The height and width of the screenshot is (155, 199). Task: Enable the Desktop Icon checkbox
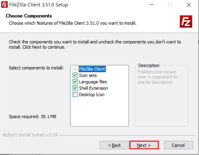[75, 95]
